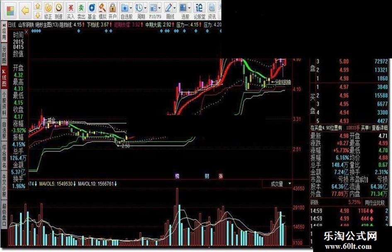Click the 阻挡线: 4.15 indicator value

tap(72, 25)
